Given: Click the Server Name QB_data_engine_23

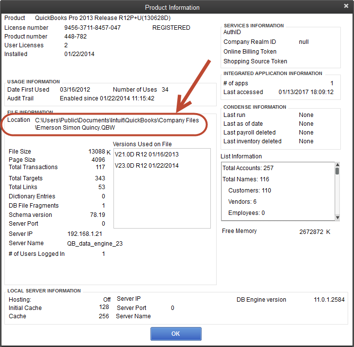Looking at the screenshot, I should click(x=95, y=244).
